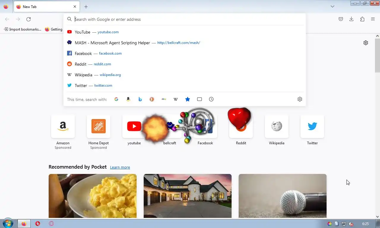Choose the Facebook facebook.com suggestion

[185, 53]
